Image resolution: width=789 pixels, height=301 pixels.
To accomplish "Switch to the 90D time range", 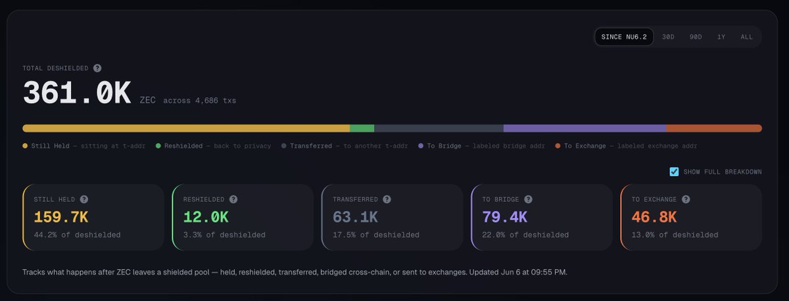I will [x=696, y=37].
